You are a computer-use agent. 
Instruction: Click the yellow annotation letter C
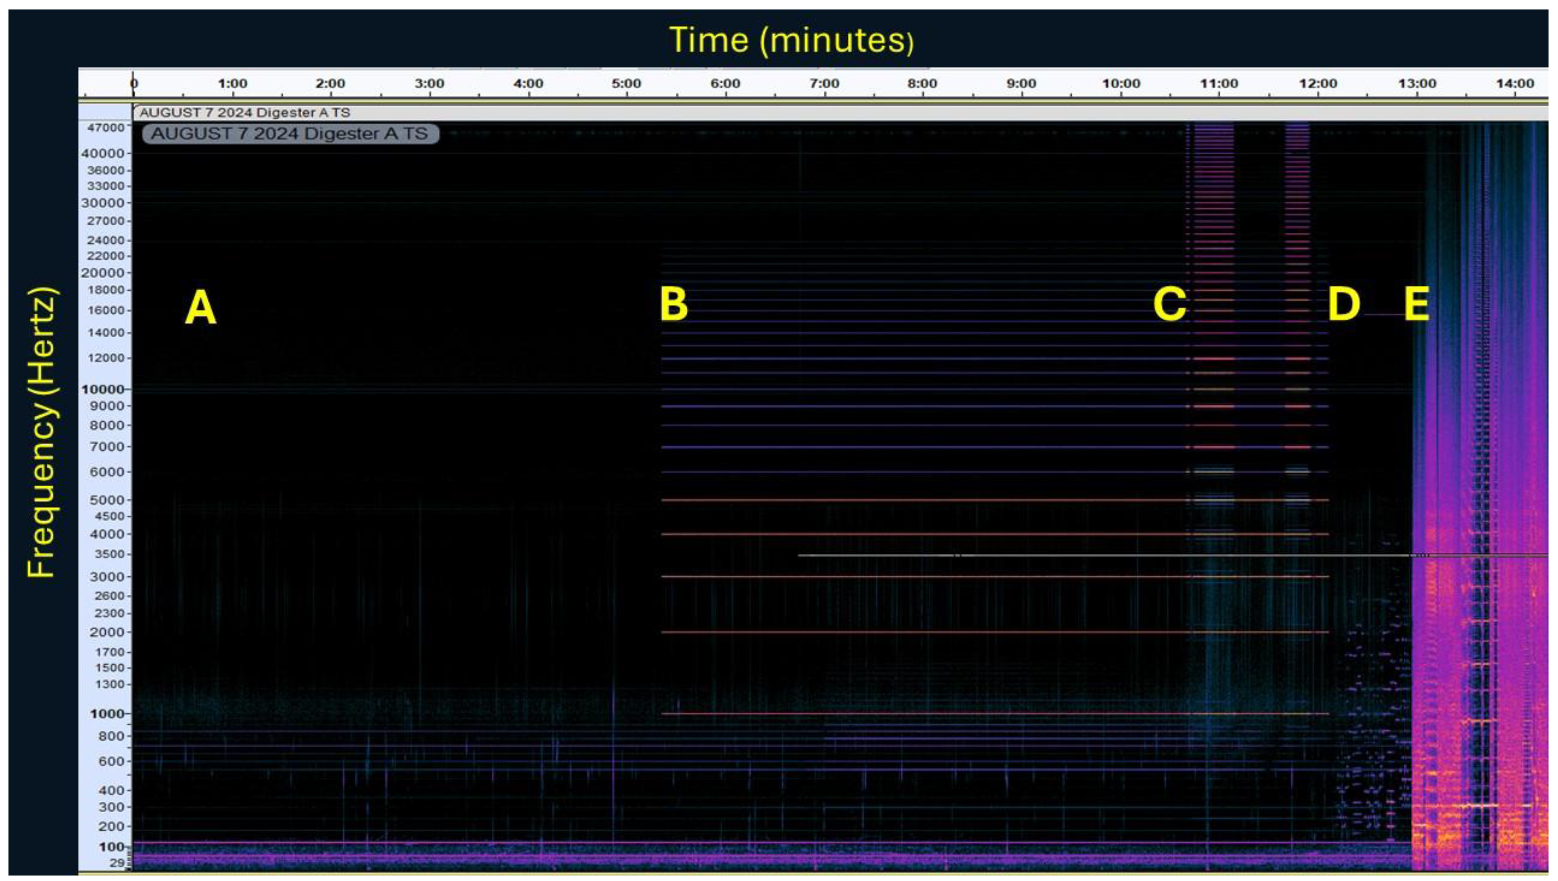pyautogui.click(x=1169, y=303)
